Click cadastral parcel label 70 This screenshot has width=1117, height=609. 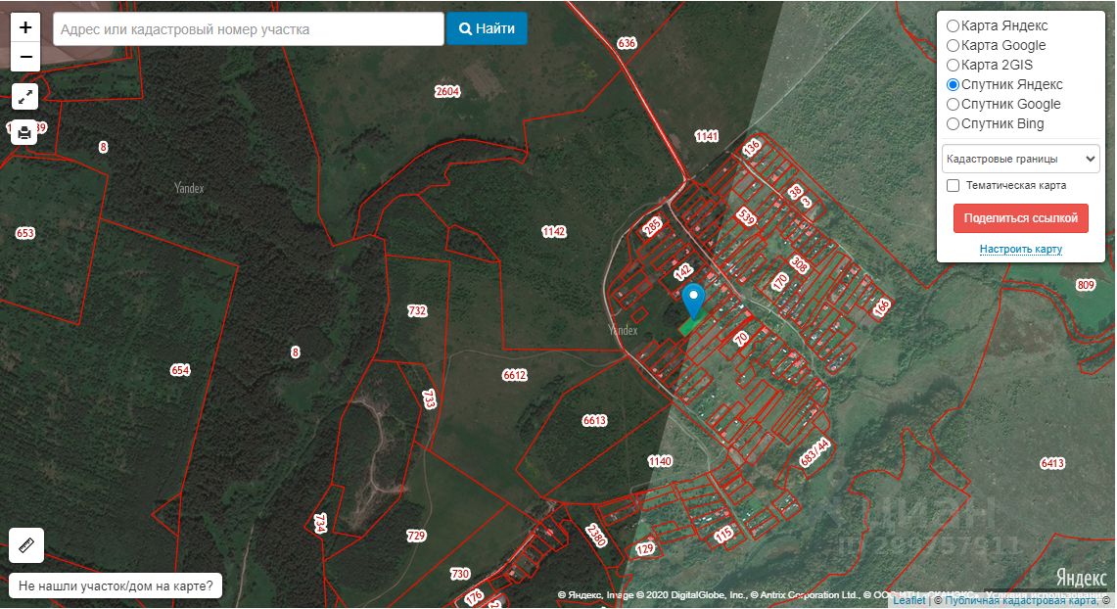[x=742, y=339]
